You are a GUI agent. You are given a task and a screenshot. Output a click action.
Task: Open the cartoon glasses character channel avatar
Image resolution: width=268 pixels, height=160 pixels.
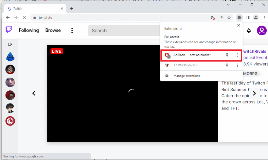coord(10,108)
